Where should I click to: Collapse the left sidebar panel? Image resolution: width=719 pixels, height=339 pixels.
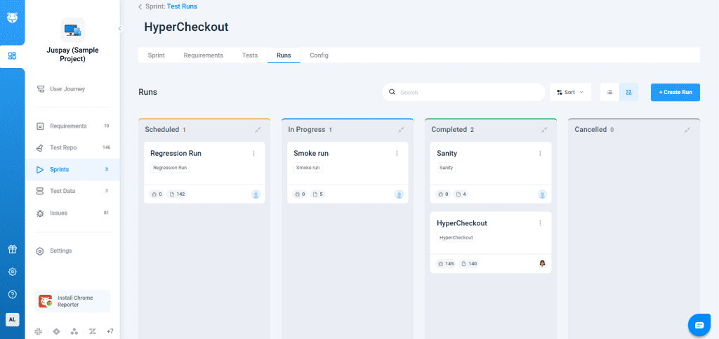coord(119,28)
